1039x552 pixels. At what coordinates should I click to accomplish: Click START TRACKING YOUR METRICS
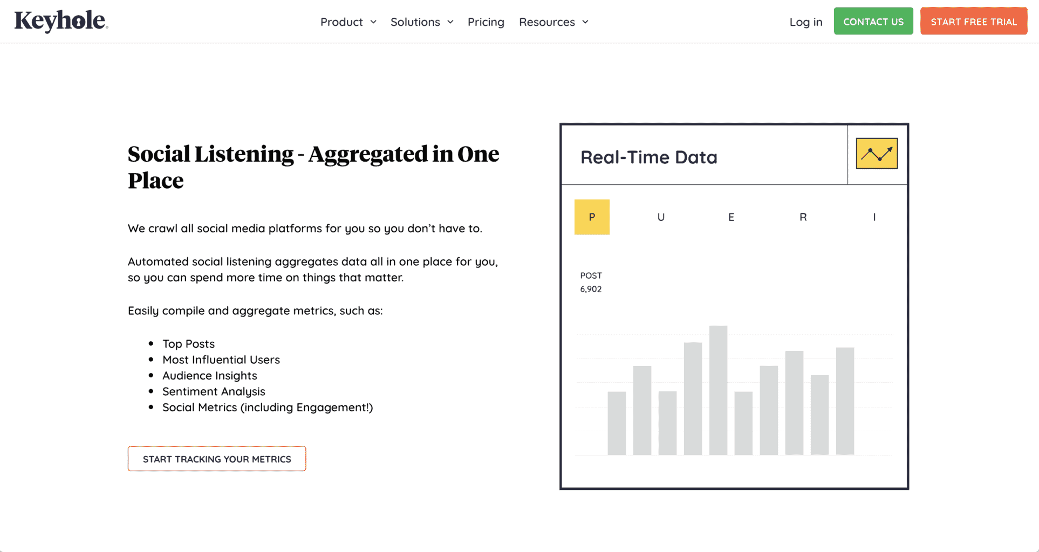pyautogui.click(x=216, y=459)
